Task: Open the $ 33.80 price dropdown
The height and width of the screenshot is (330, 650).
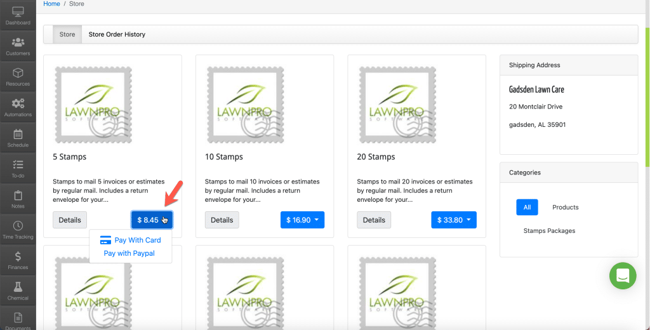Action: (x=454, y=220)
